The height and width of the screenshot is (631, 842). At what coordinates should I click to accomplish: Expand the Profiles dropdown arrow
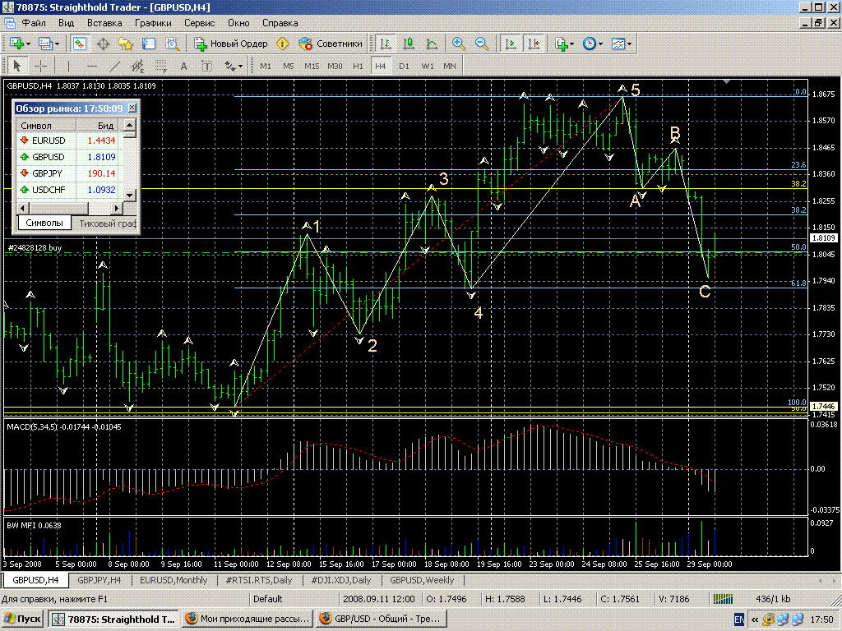coord(57,44)
